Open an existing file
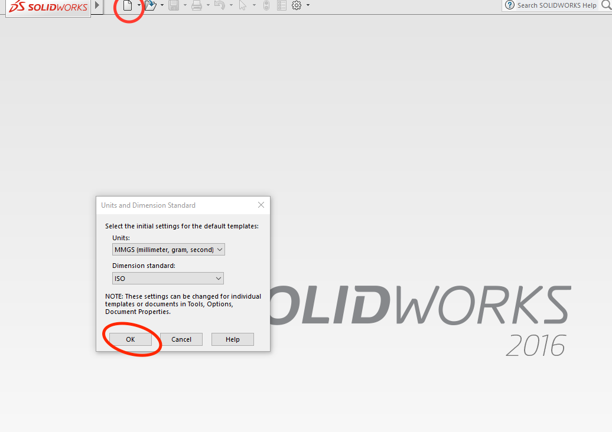 point(152,5)
